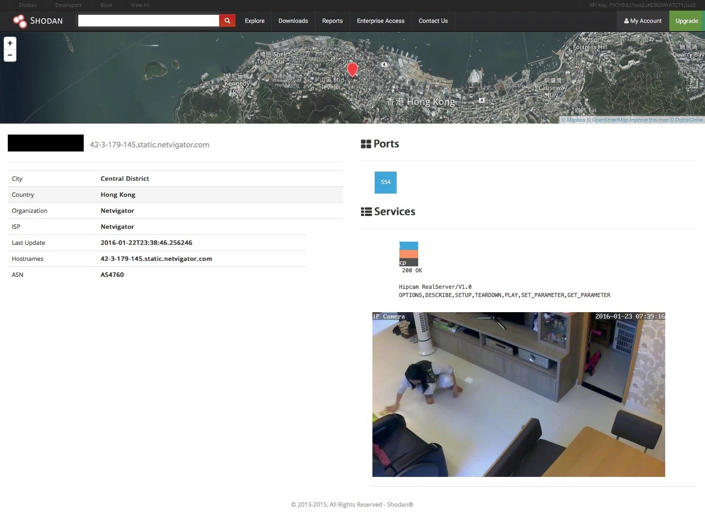Open the Downloads menu item
This screenshot has height=530, width=705.
[x=293, y=21]
